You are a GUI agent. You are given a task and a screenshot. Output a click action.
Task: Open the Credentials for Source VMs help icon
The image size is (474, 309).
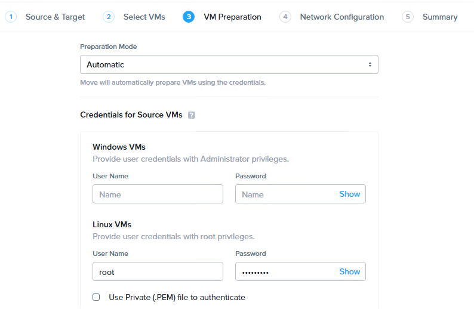[x=192, y=115]
